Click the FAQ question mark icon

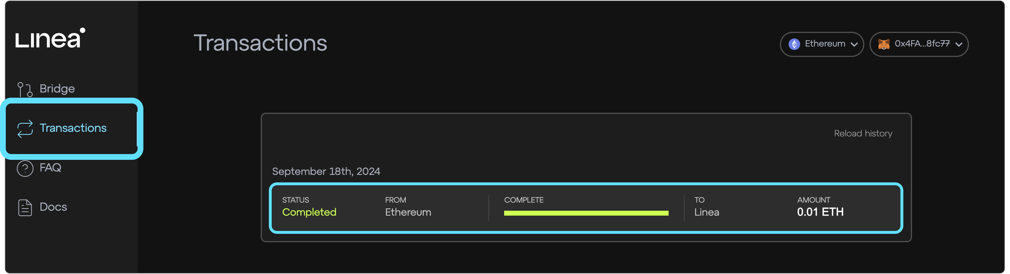click(25, 169)
